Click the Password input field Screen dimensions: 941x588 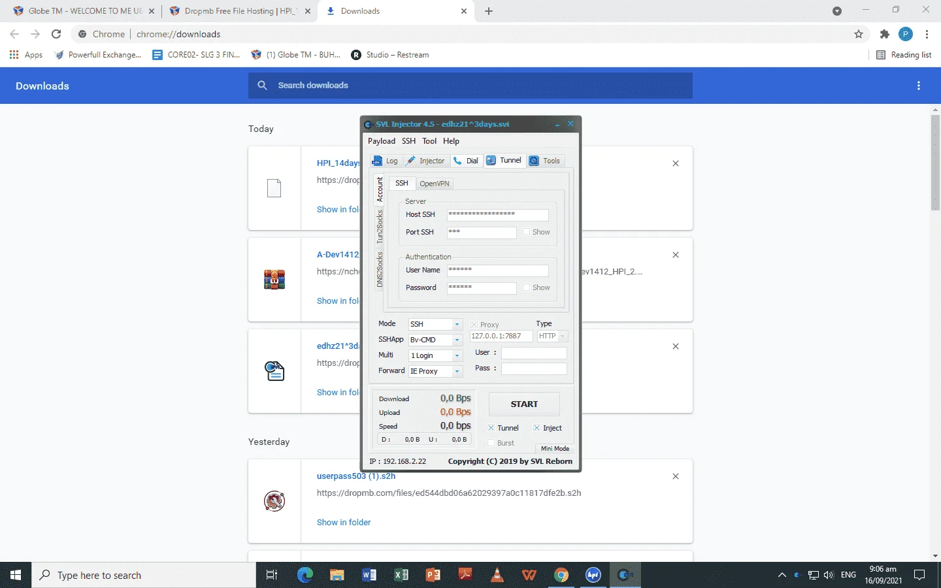482,287
